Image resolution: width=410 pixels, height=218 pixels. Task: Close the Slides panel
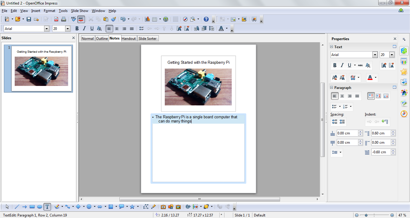(x=74, y=38)
